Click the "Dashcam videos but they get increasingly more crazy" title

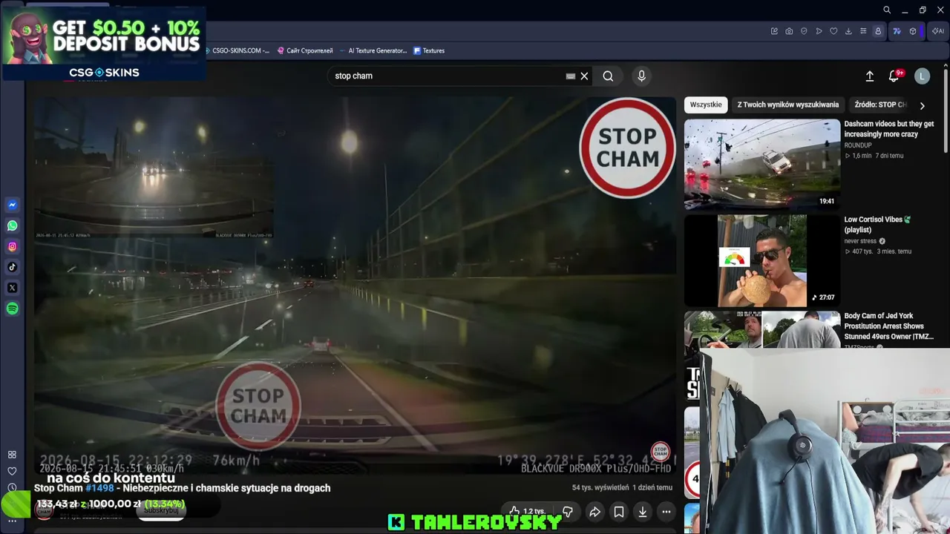tap(889, 129)
